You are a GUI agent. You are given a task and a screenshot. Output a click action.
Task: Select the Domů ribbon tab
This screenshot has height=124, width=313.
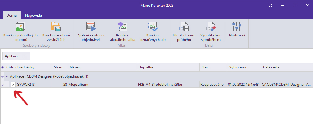[11, 15]
